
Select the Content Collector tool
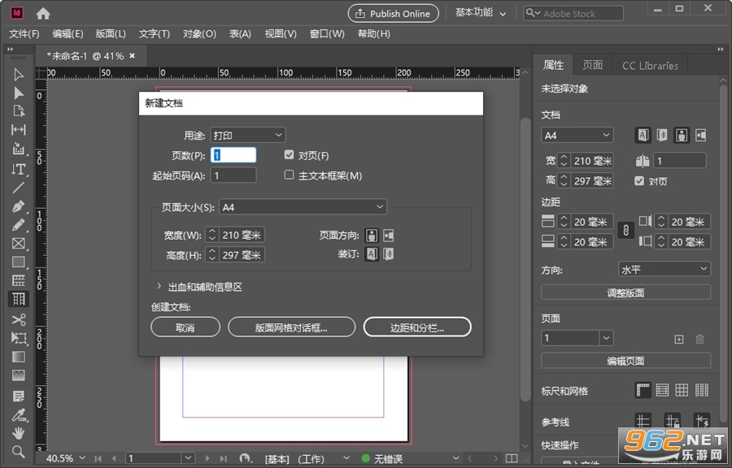tap(19, 149)
